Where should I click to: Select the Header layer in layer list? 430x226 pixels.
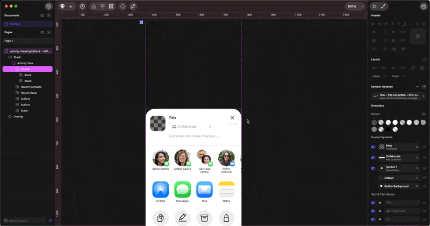[x=28, y=69]
